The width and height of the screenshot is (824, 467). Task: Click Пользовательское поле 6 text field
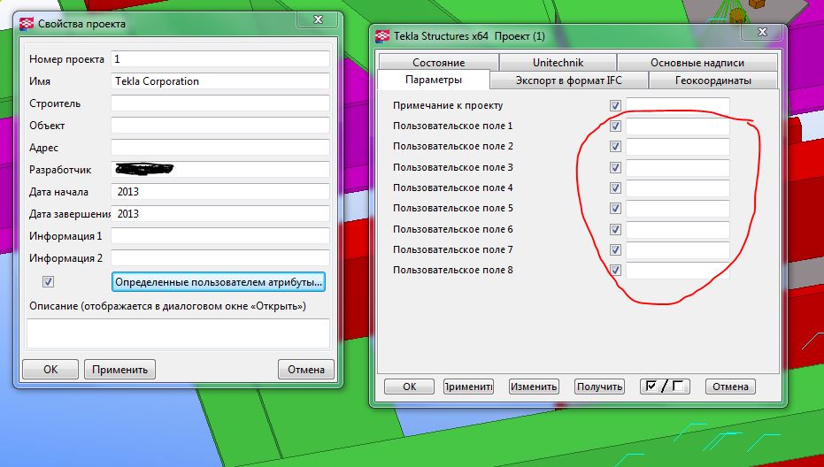pyautogui.click(x=677, y=230)
